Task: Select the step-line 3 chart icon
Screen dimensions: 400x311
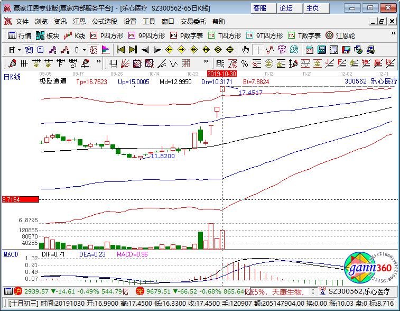Action: pyautogui.click(x=52, y=50)
